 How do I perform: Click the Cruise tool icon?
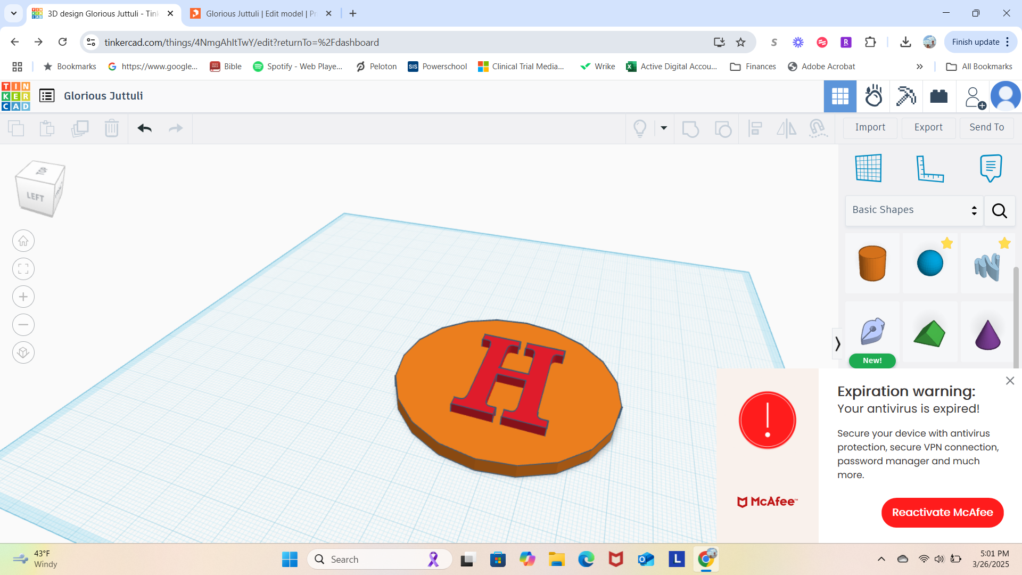(x=818, y=129)
